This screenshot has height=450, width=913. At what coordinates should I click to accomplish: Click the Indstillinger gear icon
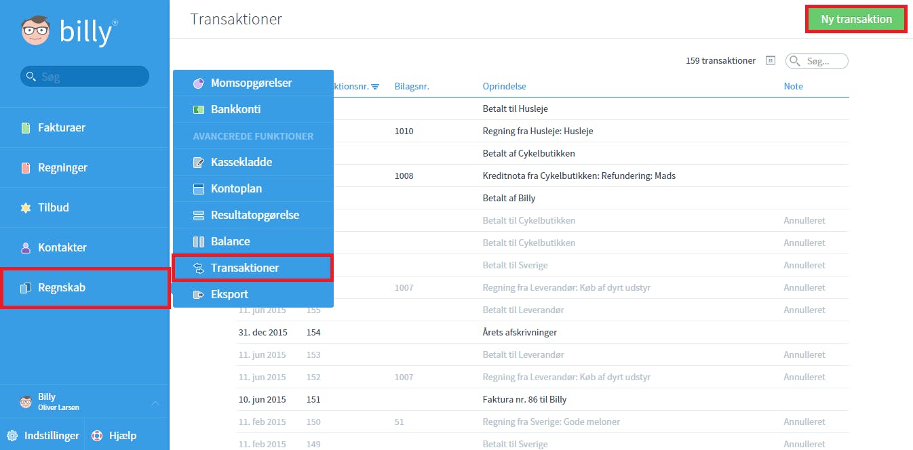pos(12,436)
